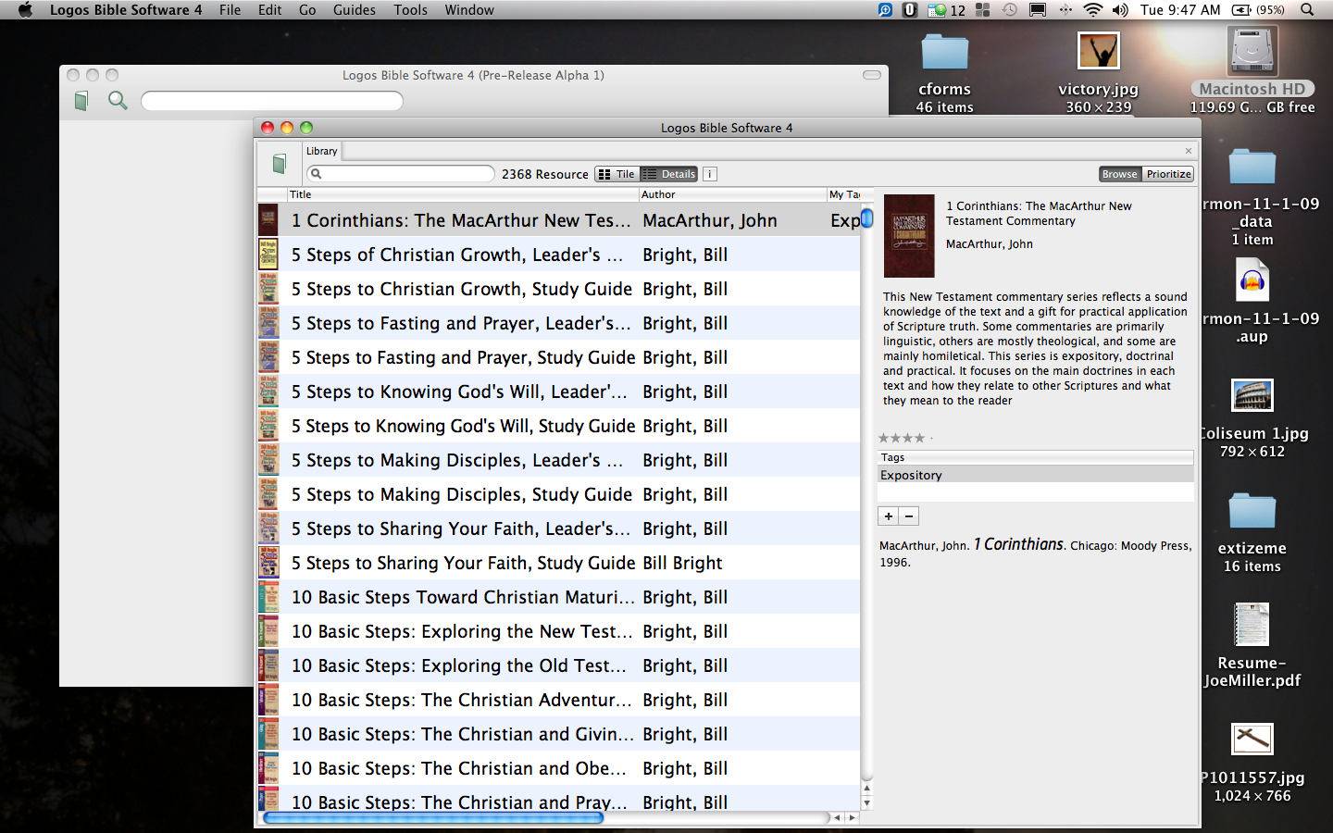Click the volume icon in menu bar
1333x833 pixels.
pyautogui.click(x=1120, y=10)
